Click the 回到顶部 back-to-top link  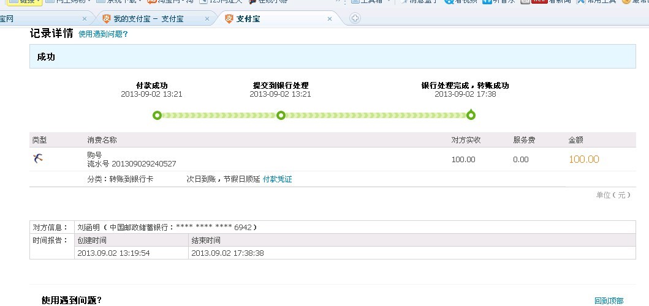609,300
